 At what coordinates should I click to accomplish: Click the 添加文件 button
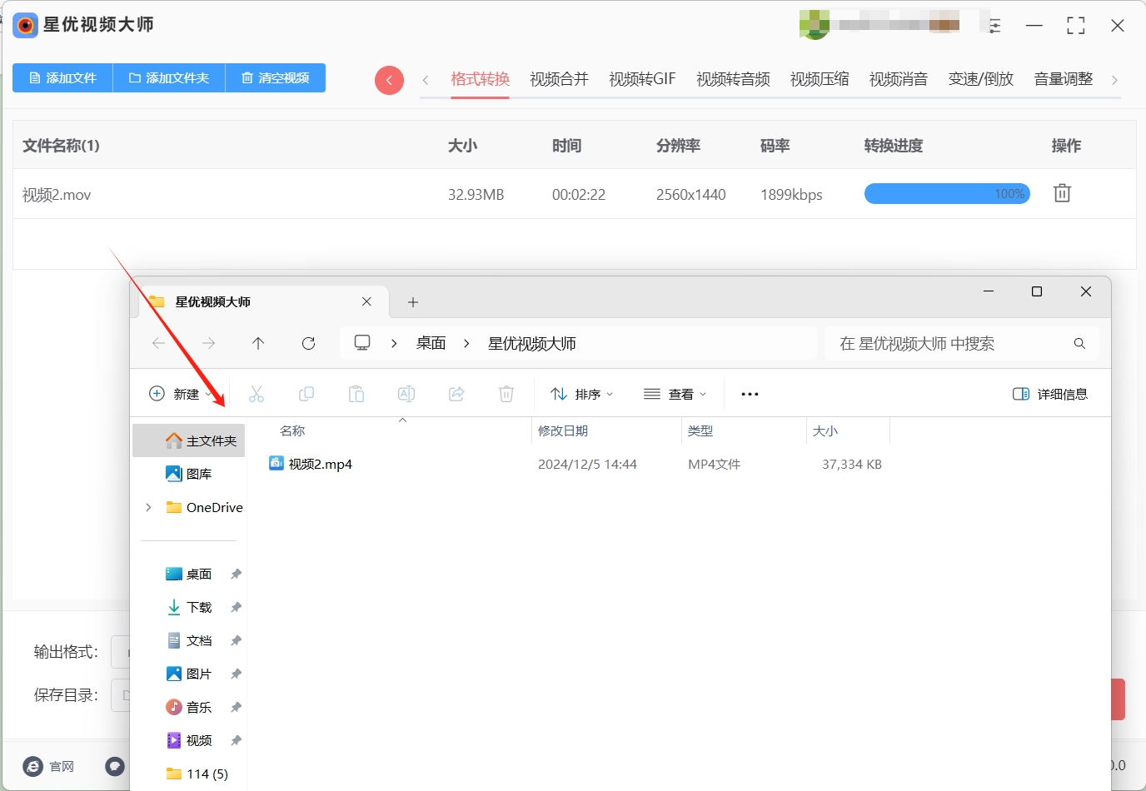coord(62,77)
